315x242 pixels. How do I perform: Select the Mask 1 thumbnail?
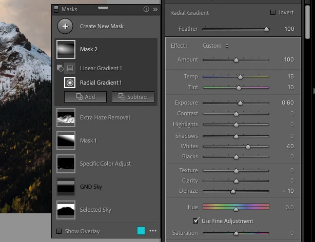(x=66, y=141)
